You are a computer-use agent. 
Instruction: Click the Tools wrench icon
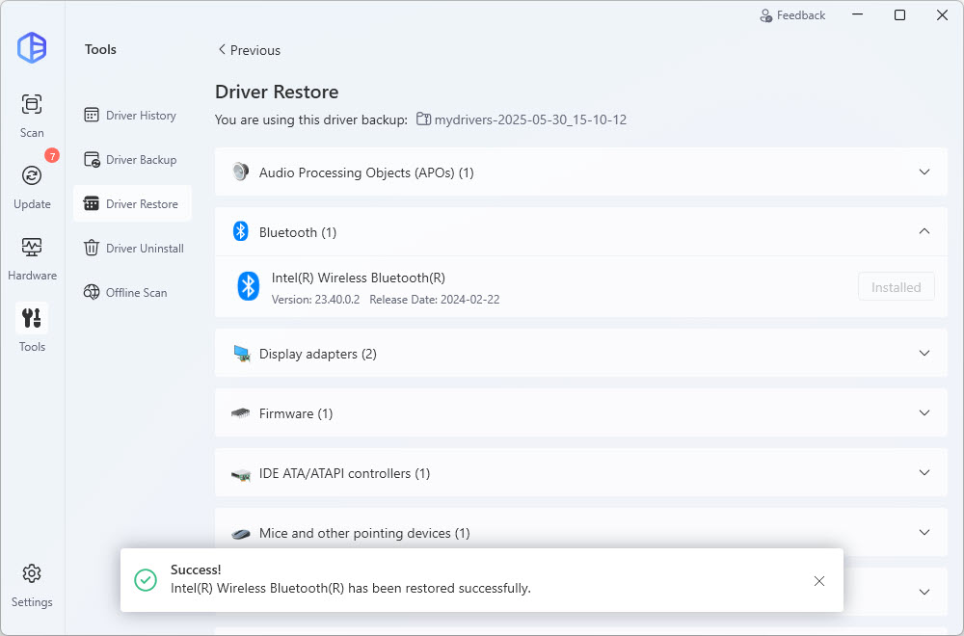click(x=32, y=318)
